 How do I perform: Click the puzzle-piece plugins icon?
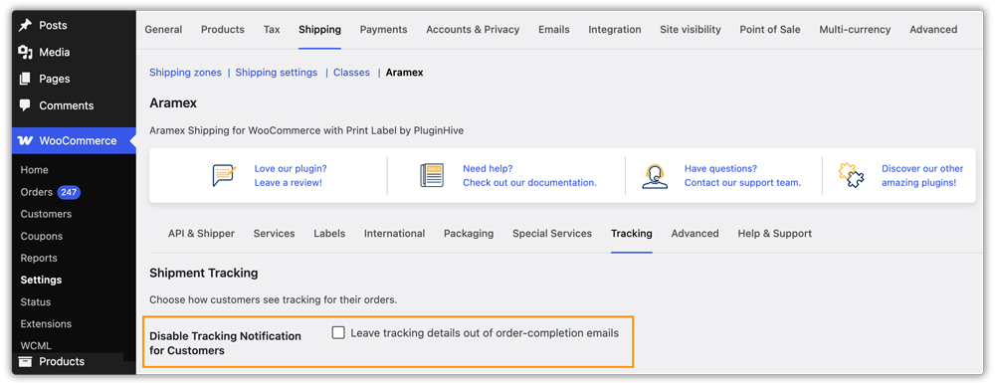(850, 176)
